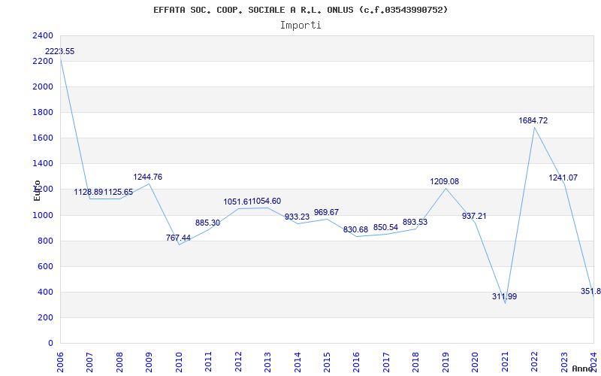Image resolution: width=601 pixels, height=376 pixels.
Task: Click the 311.99 data label
Action: tap(504, 296)
